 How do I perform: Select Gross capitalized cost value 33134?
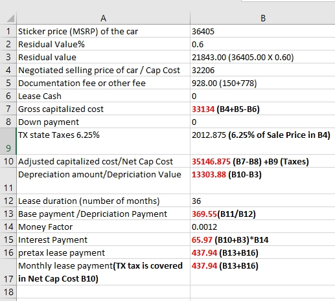pyautogui.click(x=262, y=109)
